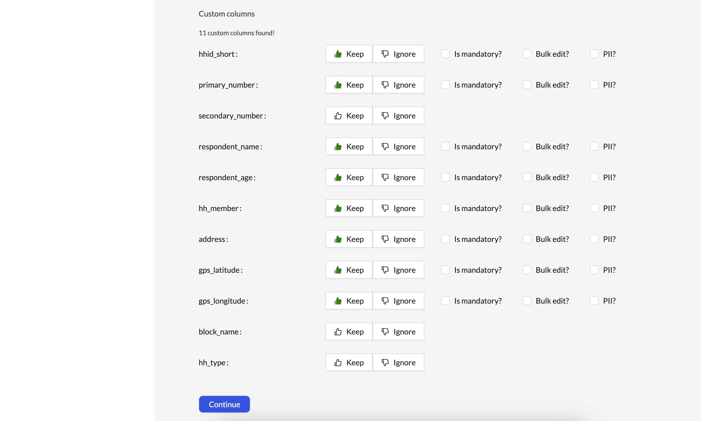This screenshot has width=701, height=421.
Task: Check Is mandatory for hhid_short
Action: coord(445,54)
